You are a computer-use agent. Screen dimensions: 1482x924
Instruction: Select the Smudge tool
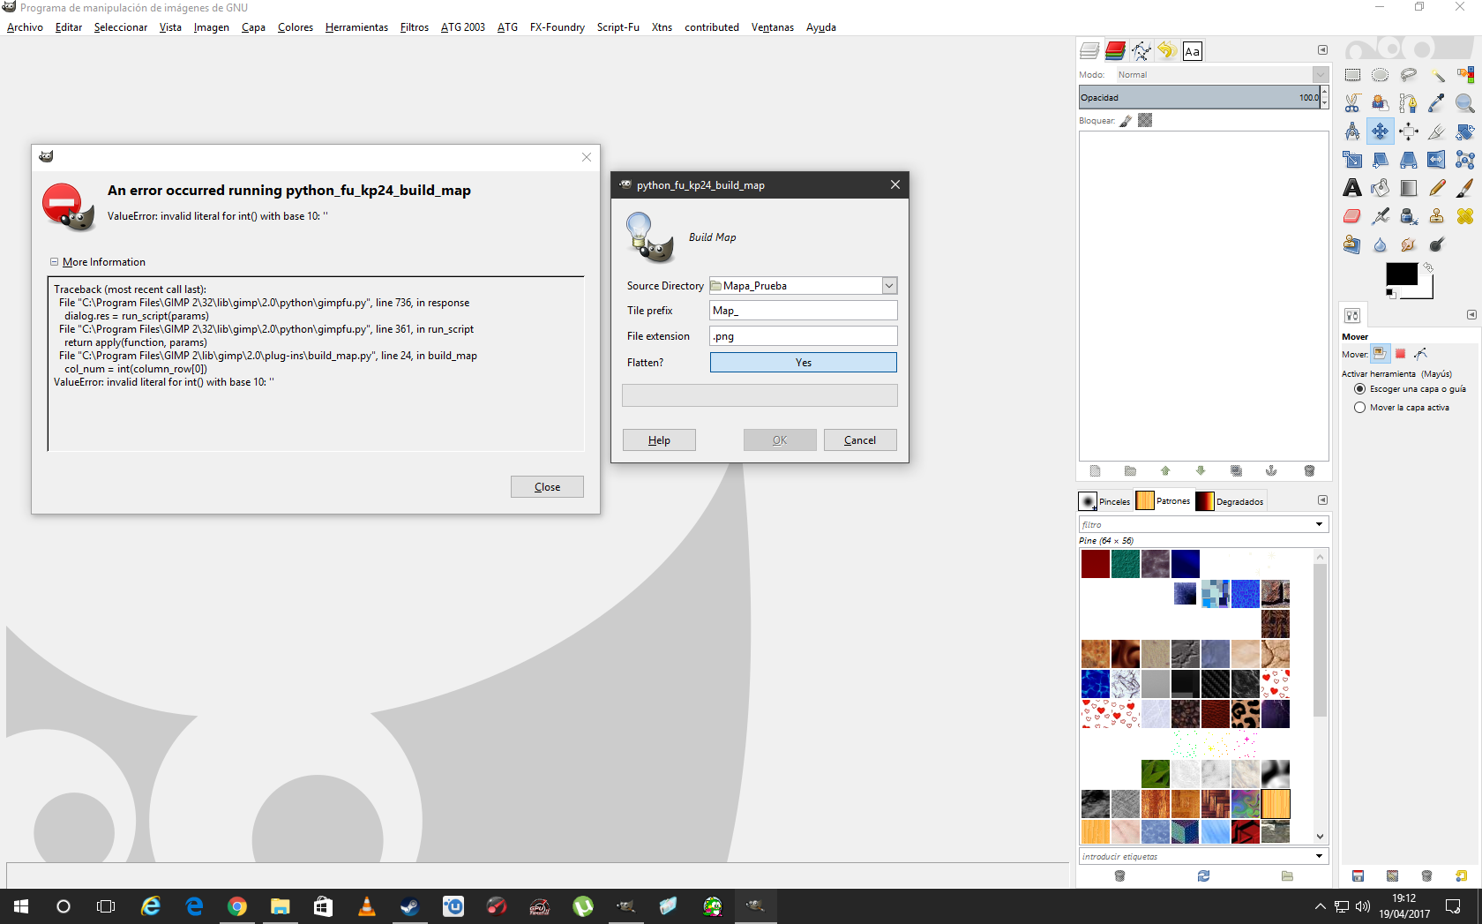point(1409,244)
